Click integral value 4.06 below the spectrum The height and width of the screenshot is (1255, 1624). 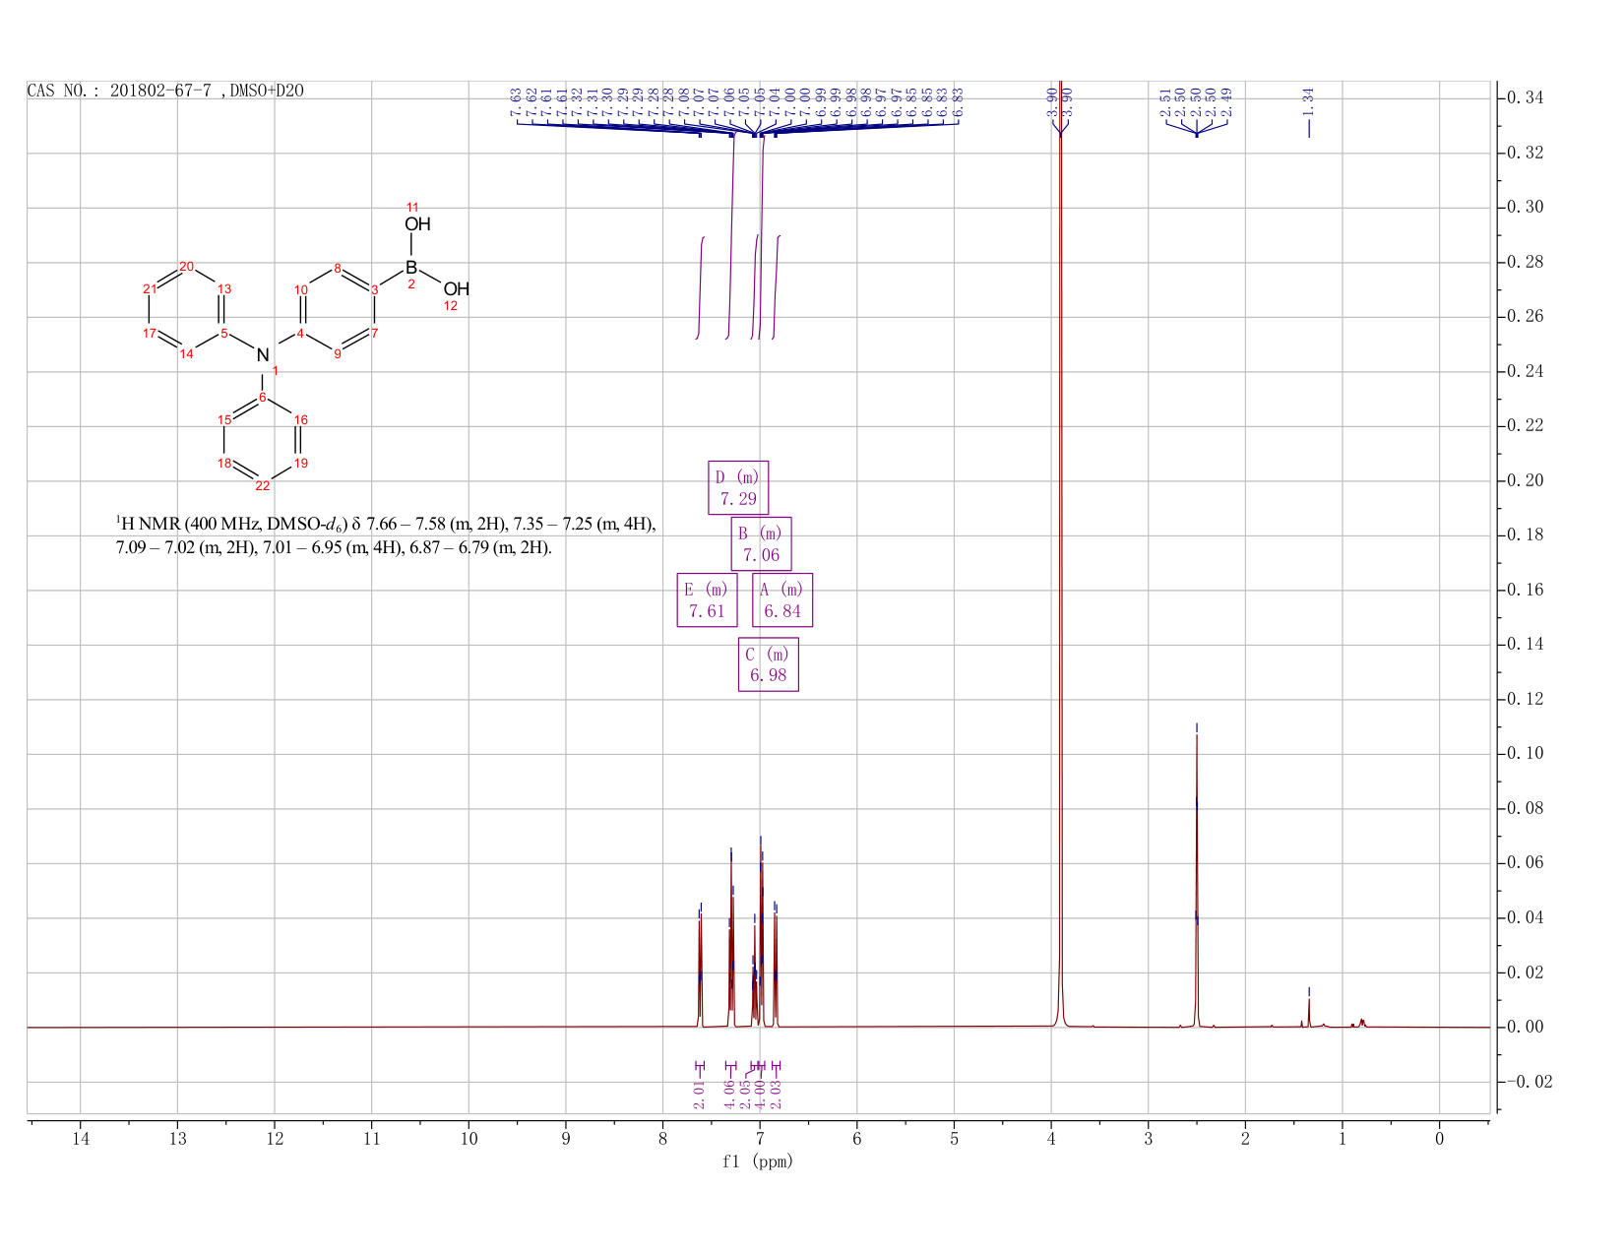(x=730, y=1094)
